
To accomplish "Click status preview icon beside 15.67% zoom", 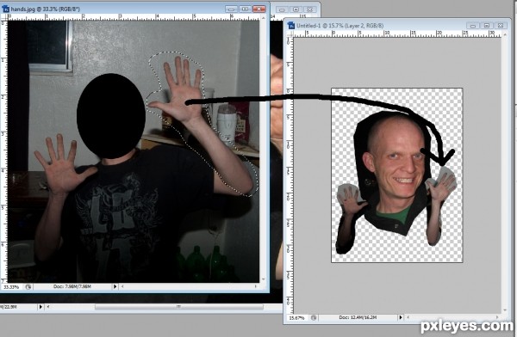I will click(314, 317).
